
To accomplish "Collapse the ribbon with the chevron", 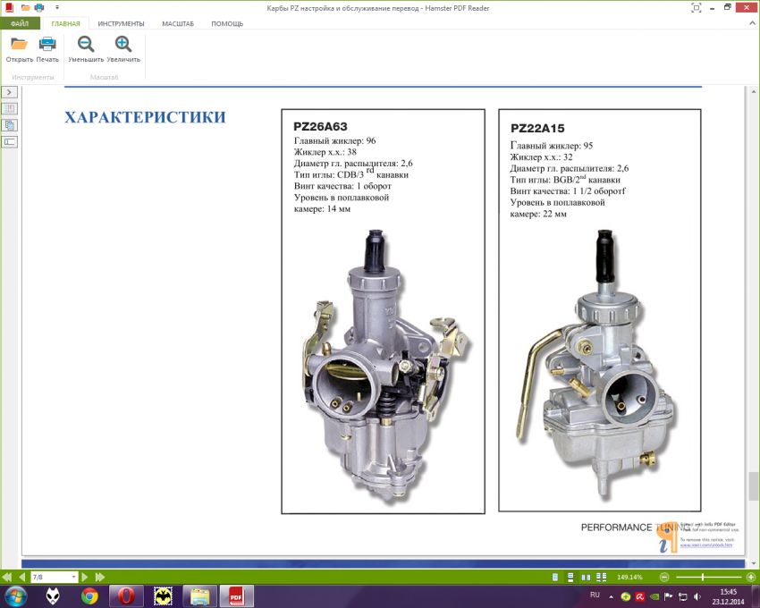I will (751, 23).
